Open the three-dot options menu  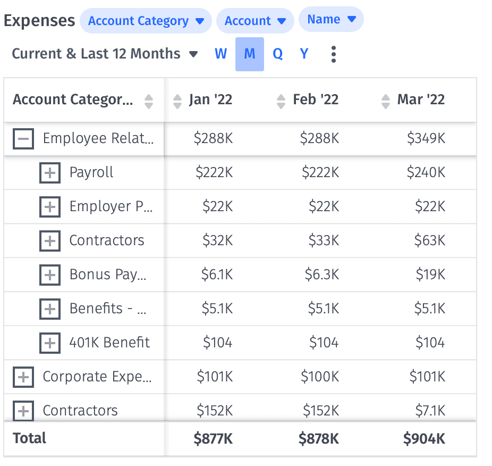333,54
